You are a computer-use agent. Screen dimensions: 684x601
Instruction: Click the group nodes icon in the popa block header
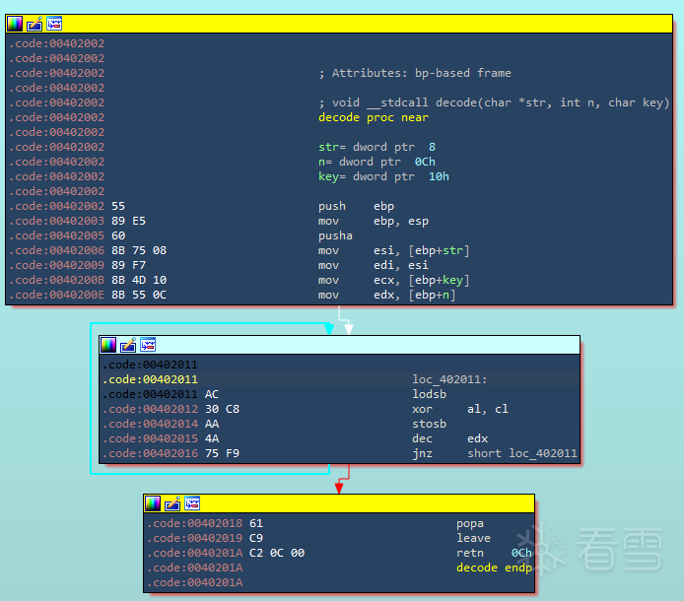pos(192,503)
